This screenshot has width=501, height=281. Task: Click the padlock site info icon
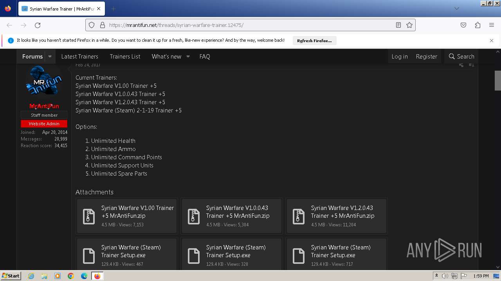tap(103, 25)
